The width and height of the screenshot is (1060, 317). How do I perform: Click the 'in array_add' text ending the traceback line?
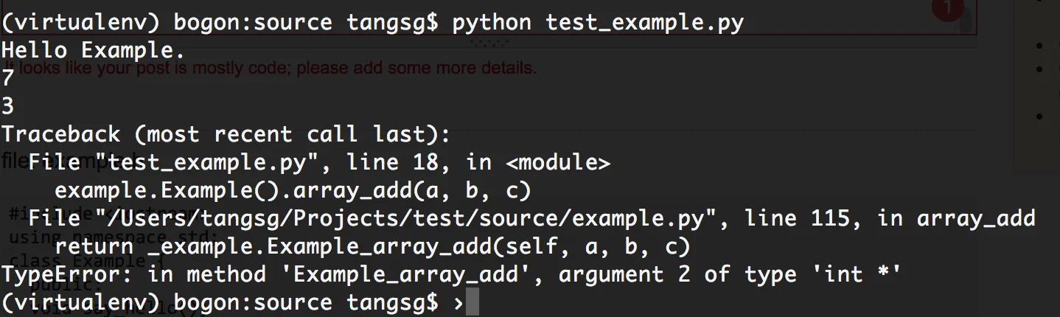956,219
